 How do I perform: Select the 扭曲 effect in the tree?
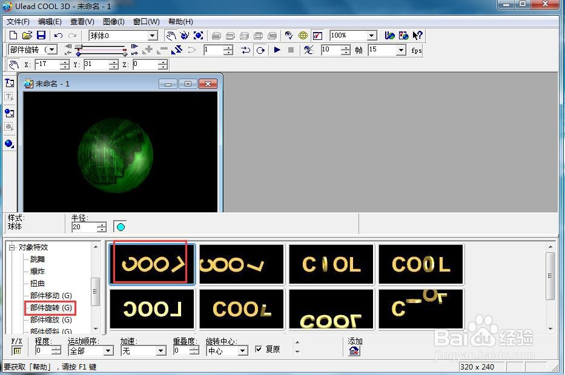[x=38, y=283]
